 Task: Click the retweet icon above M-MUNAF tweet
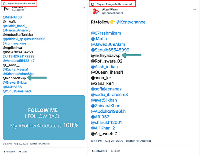tap(4, 3)
